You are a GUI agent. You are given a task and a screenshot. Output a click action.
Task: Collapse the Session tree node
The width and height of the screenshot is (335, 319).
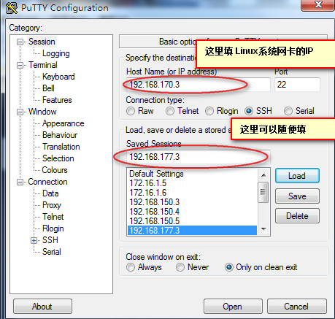tap(20, 42)
